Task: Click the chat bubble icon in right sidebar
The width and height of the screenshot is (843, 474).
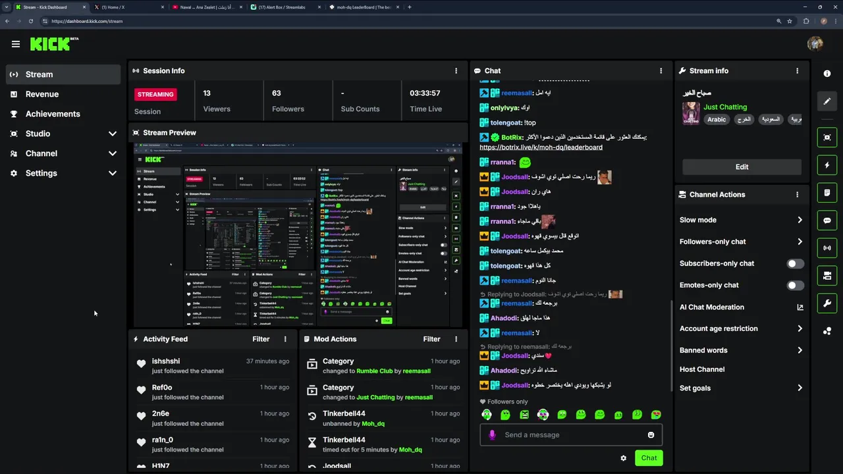Action: click(x=827, y=221)
